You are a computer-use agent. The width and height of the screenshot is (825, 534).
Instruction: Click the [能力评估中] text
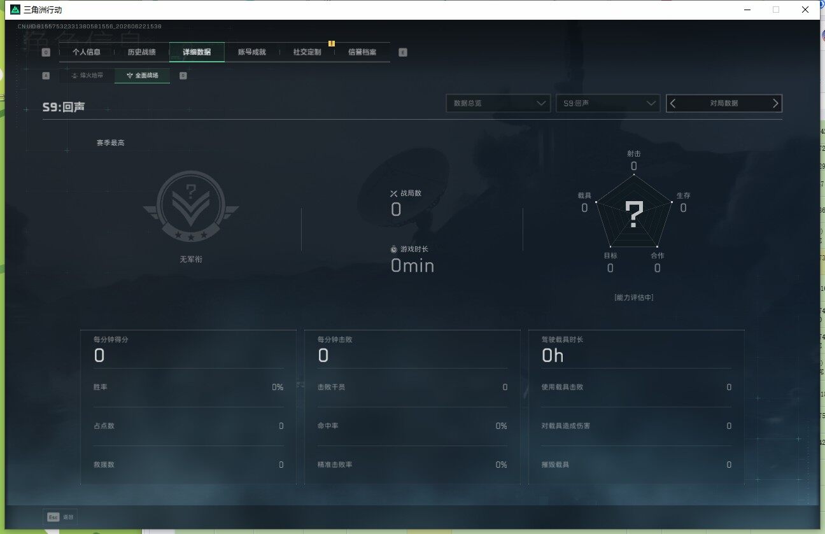[x=634, y=297]
